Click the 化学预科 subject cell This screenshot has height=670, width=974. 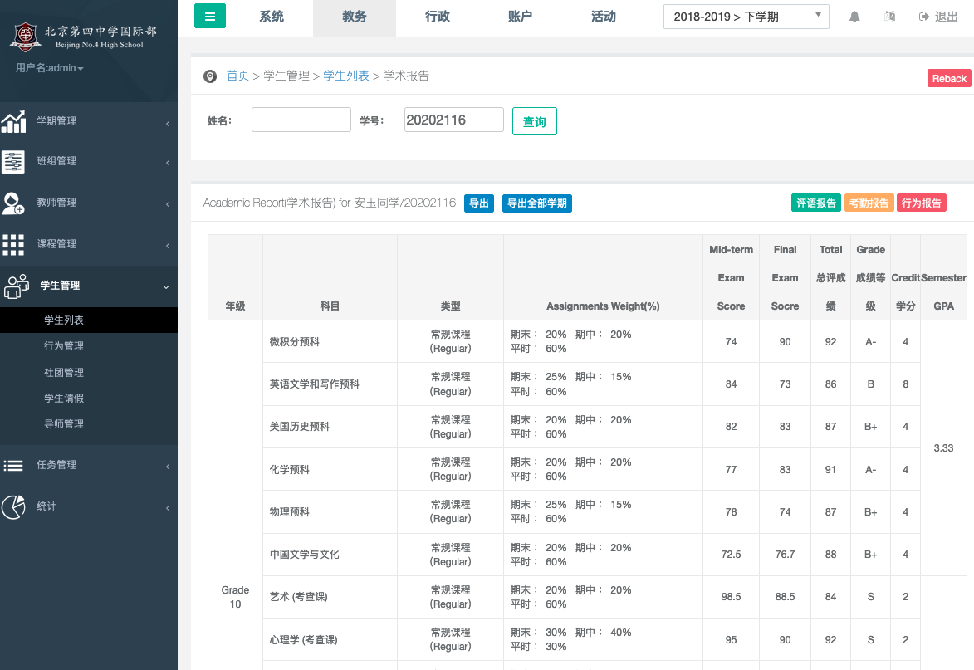(330, 469)
